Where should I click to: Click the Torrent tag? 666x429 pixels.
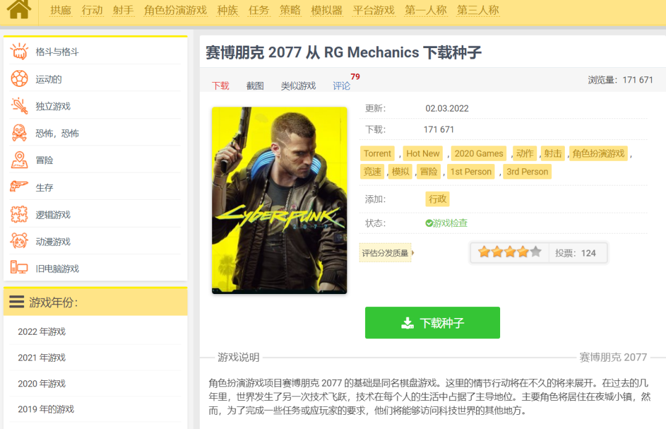[377, 153]
